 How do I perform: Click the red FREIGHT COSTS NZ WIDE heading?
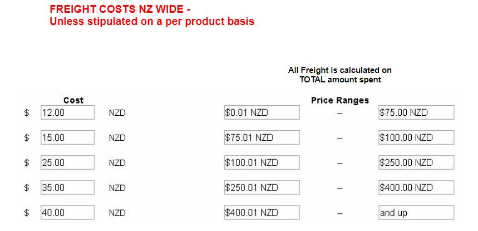120,9
